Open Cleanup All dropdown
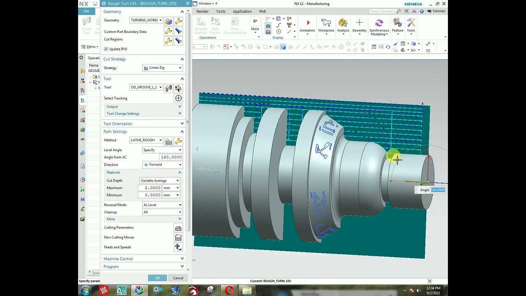526x296 pixels. 162,212
